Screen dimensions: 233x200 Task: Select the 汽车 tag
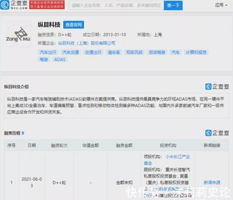(176, 52)
